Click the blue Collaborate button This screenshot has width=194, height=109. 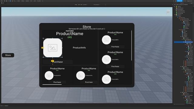[179, 1]
